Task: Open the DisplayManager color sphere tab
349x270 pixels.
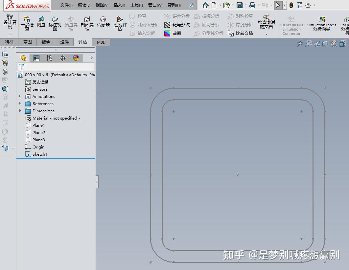Action: (x=76, y=58)
